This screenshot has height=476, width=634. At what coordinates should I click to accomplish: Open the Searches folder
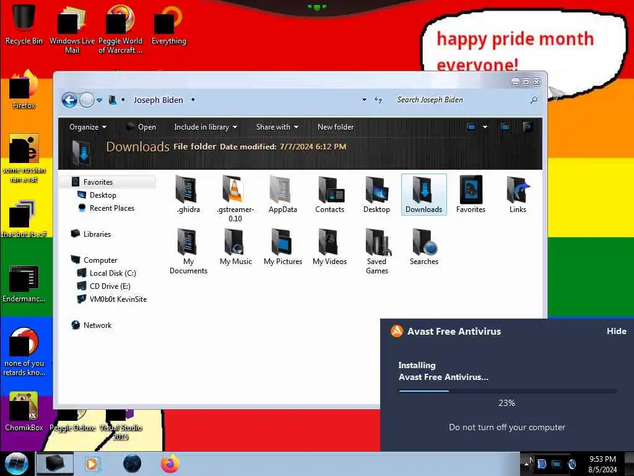coord(423,247)
